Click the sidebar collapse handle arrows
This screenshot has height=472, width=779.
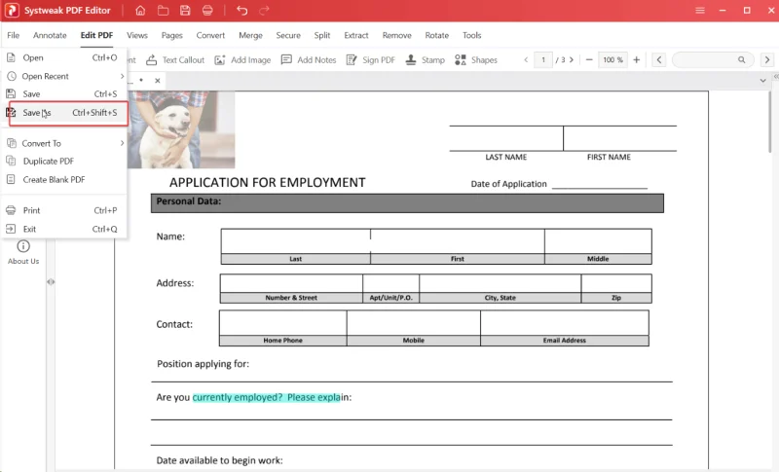pyautogui.click(x=51, y=282)
